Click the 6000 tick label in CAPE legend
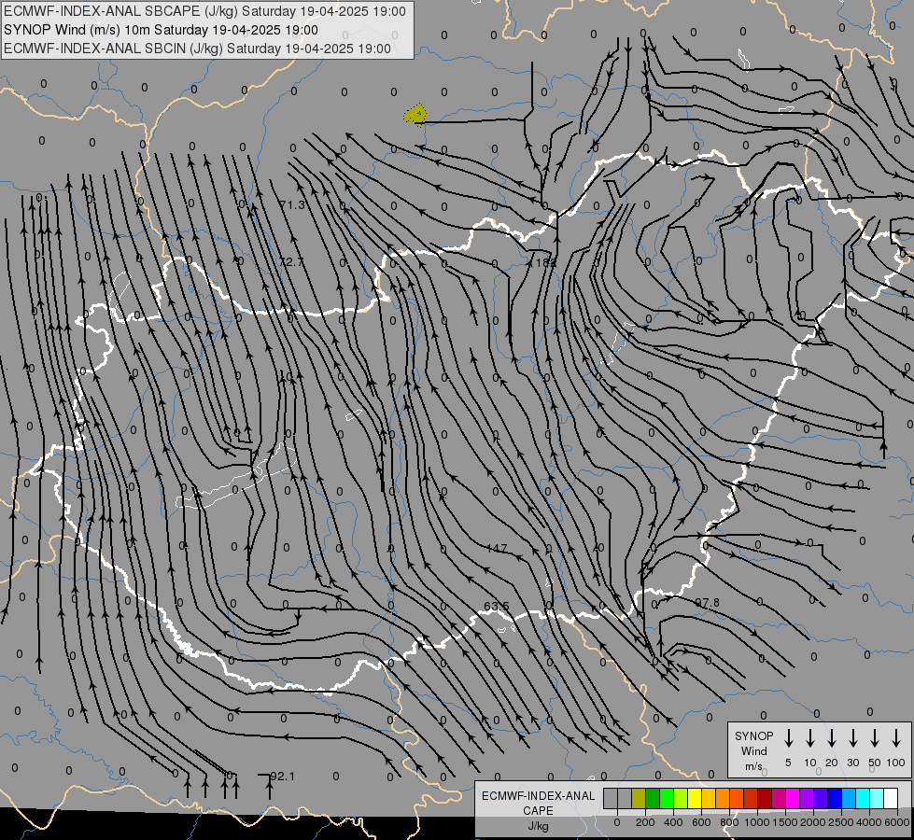The image size is (914, 840). 897,822
